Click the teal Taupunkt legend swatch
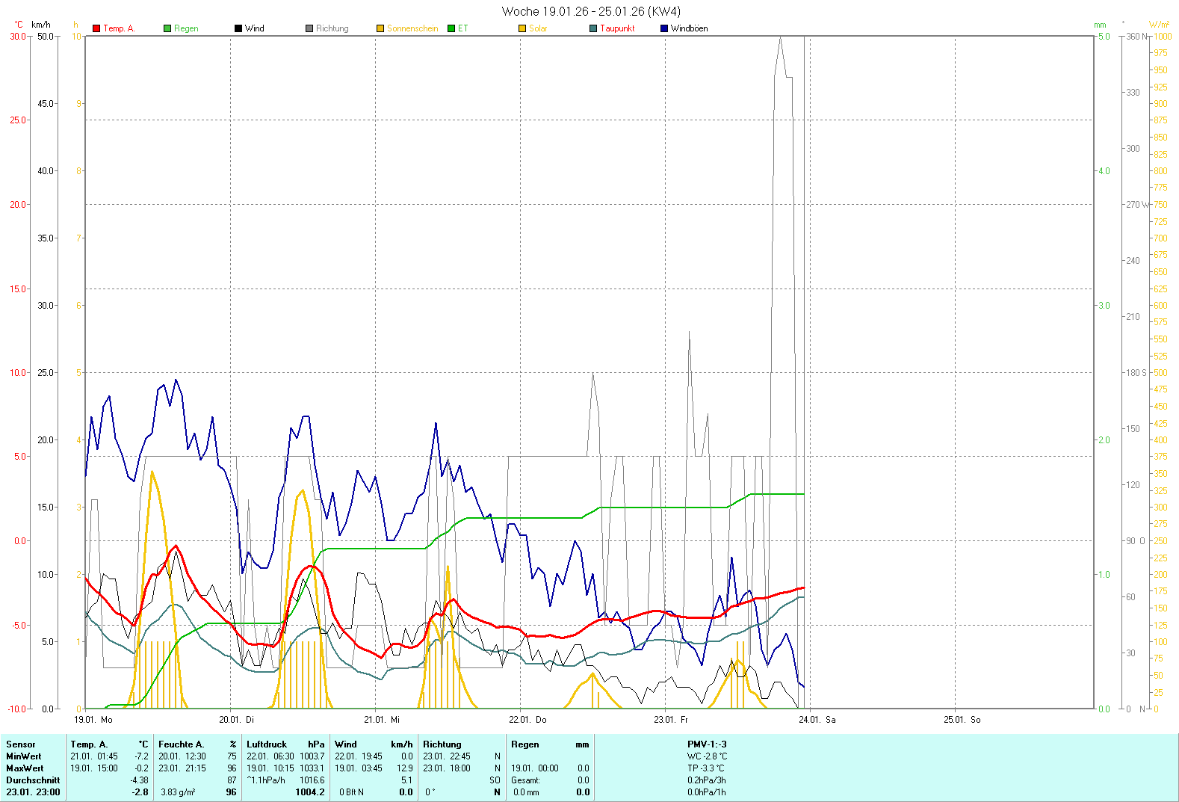Viewport: 1179px width, 802px height. (x=593, y=28)
